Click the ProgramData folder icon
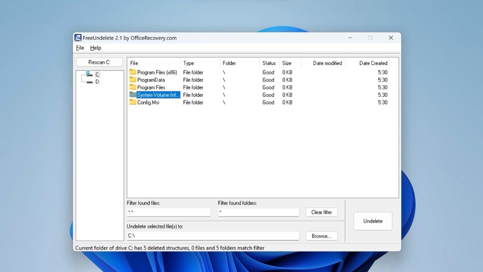 tap(133, 80)
